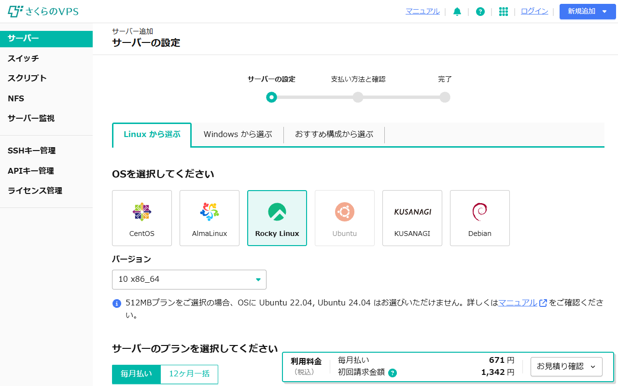Open the バージョン dropdown showing 10 x86_64
The height and width of the screenshot is (386, 618).
pyautogui.click(x=189, y=279)
